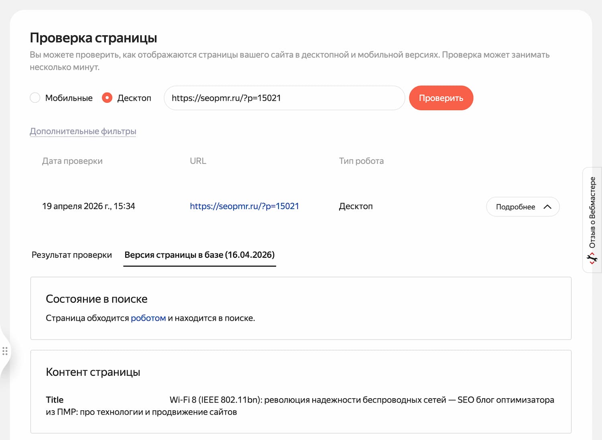602x440 pixels.
Task: Click the 19 апреля 2026 date cell
Action: (x=88, y=206)
